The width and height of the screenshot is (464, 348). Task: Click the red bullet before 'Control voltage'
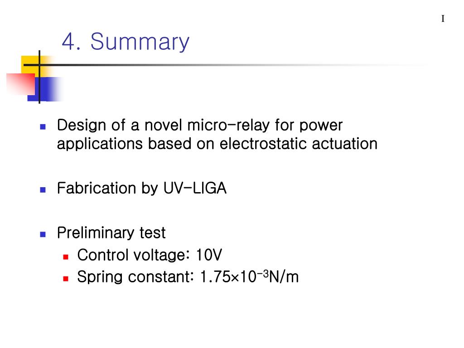point(66,257)
